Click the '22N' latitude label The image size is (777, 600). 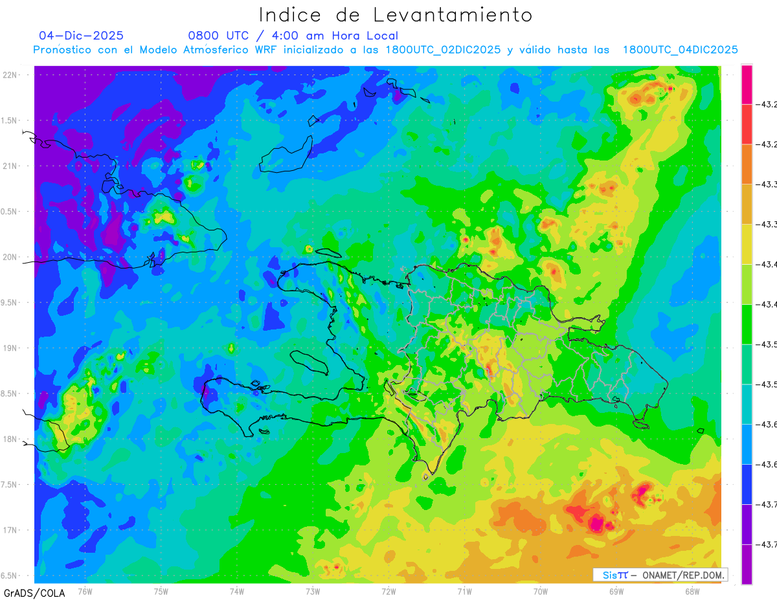click(x=10, y=75)
